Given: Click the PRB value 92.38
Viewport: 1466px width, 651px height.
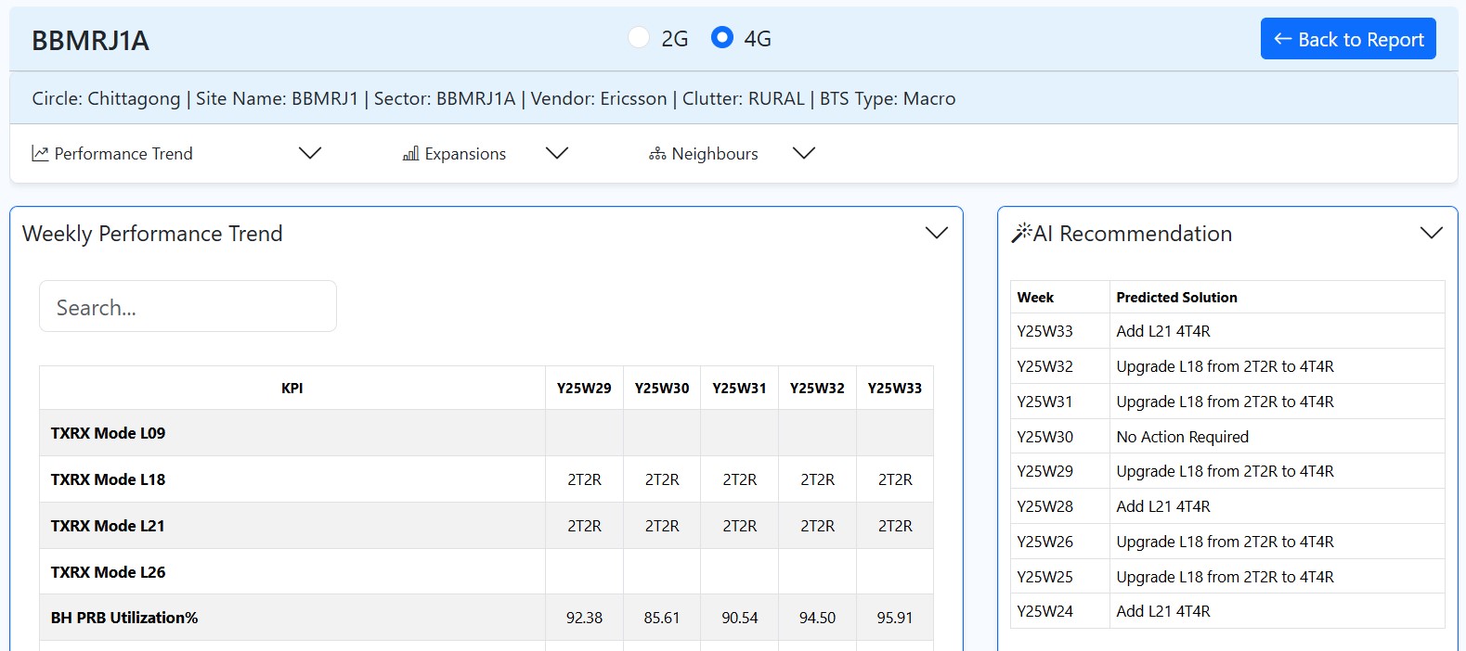Looking at the screenshot, I should click(584, 618).
